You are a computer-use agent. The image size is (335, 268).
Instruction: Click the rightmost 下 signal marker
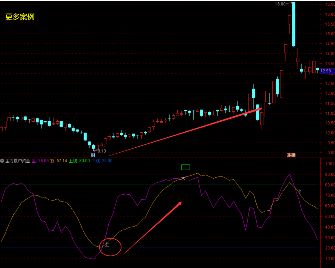coord(300,191)
